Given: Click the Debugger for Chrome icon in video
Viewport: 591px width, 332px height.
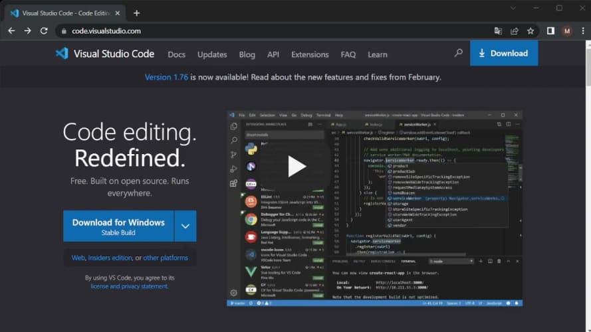Looking at the screenshot, I should [x=251, y=219].
